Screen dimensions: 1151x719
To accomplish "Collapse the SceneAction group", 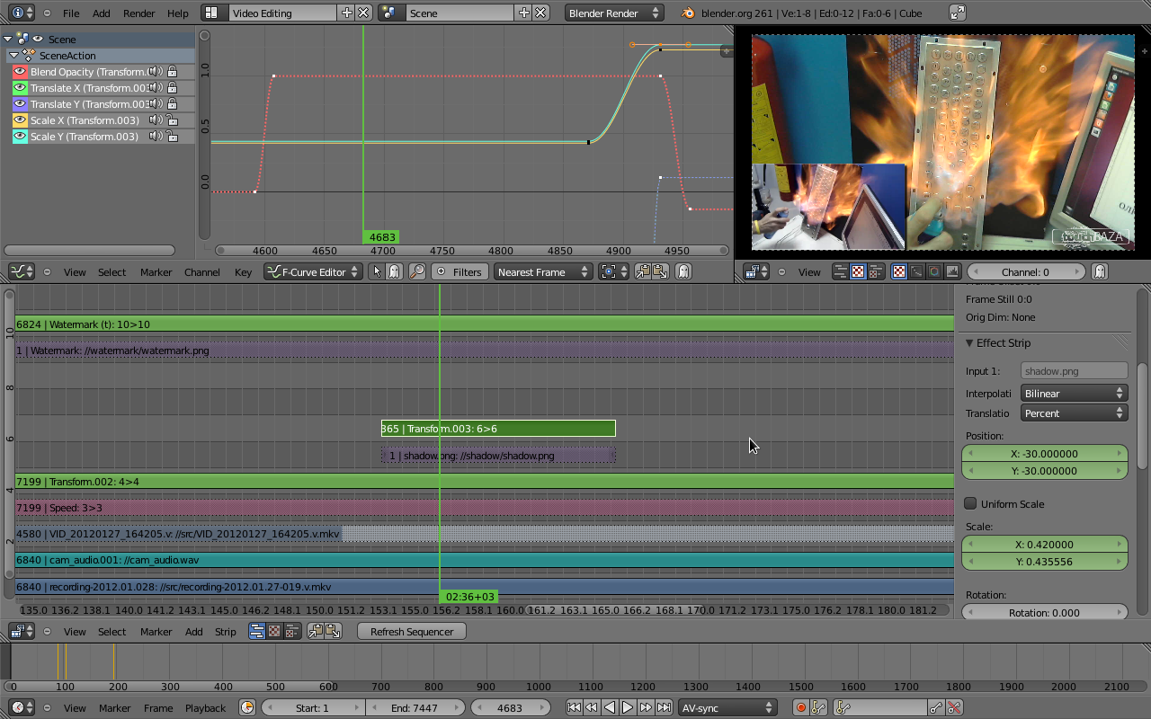I will (14, 56).
